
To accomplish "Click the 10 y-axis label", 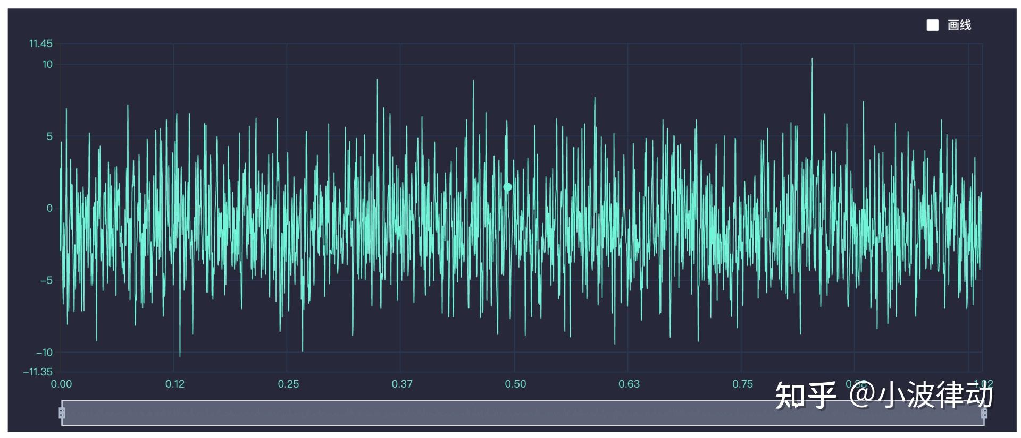I will click(47, 64).
